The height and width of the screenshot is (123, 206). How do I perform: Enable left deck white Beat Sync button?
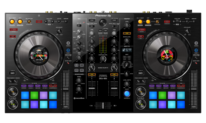tap(68, 43)
